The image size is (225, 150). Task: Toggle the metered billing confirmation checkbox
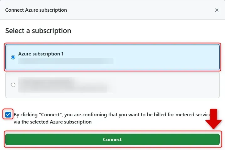click(x=8, y=114)
